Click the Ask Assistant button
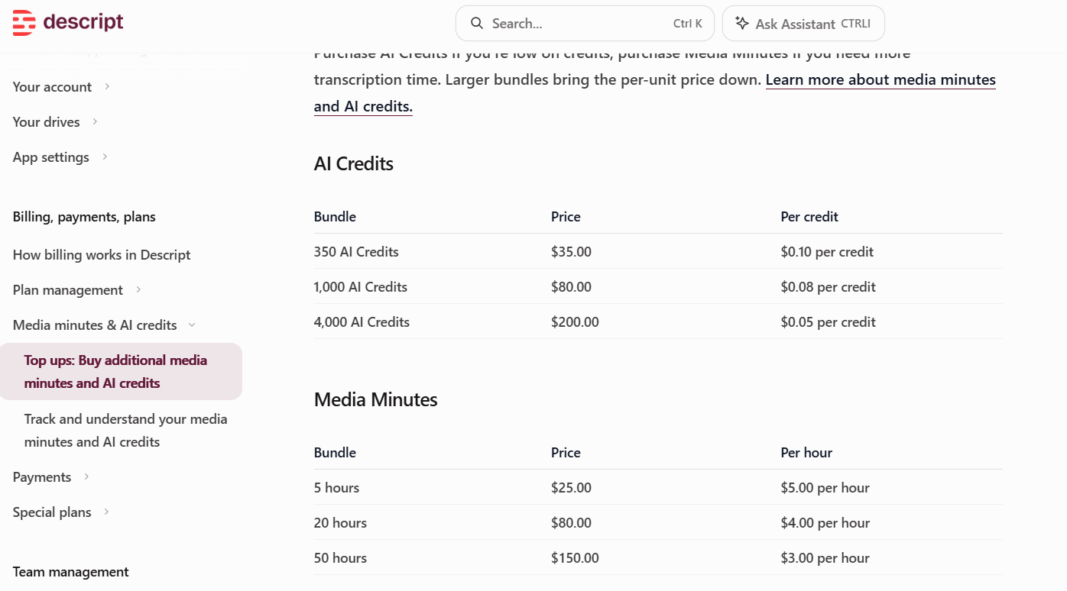This screenshot has height=591, width=1067. [x=803, y=23]
